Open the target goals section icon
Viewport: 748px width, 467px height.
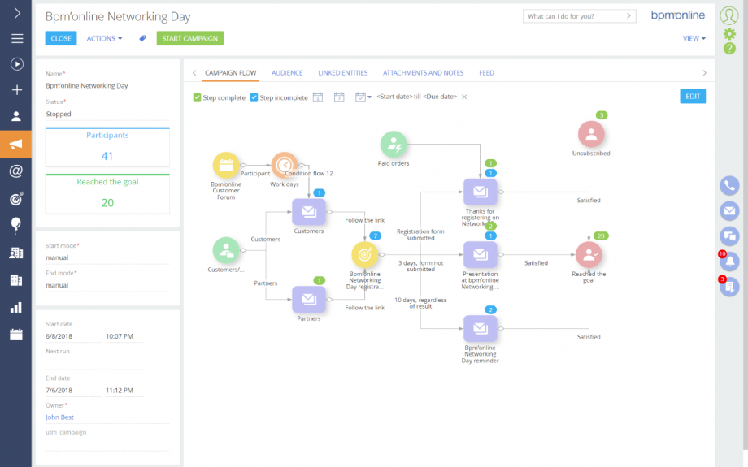click(x=17, y=198)
